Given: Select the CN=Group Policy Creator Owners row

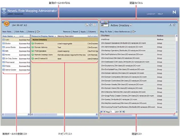Looking at the screenshot, I should (138, 96).
